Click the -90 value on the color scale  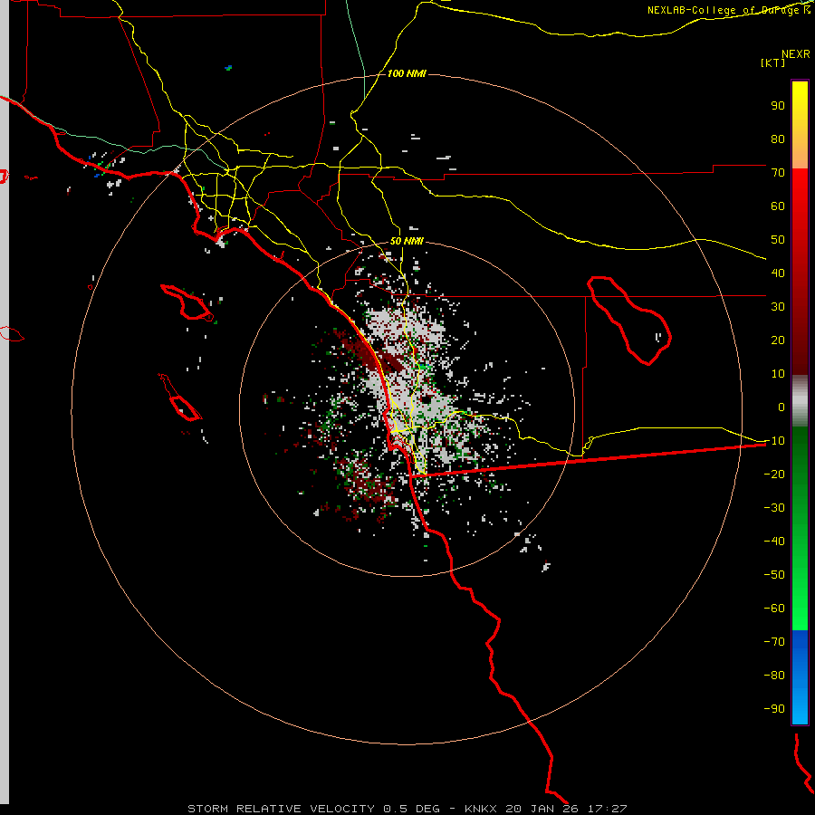click(x=774, y=709)
